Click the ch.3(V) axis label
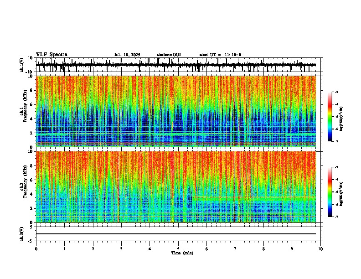The width and height of the screenshot is (361, 279). [x=22, y=234]
